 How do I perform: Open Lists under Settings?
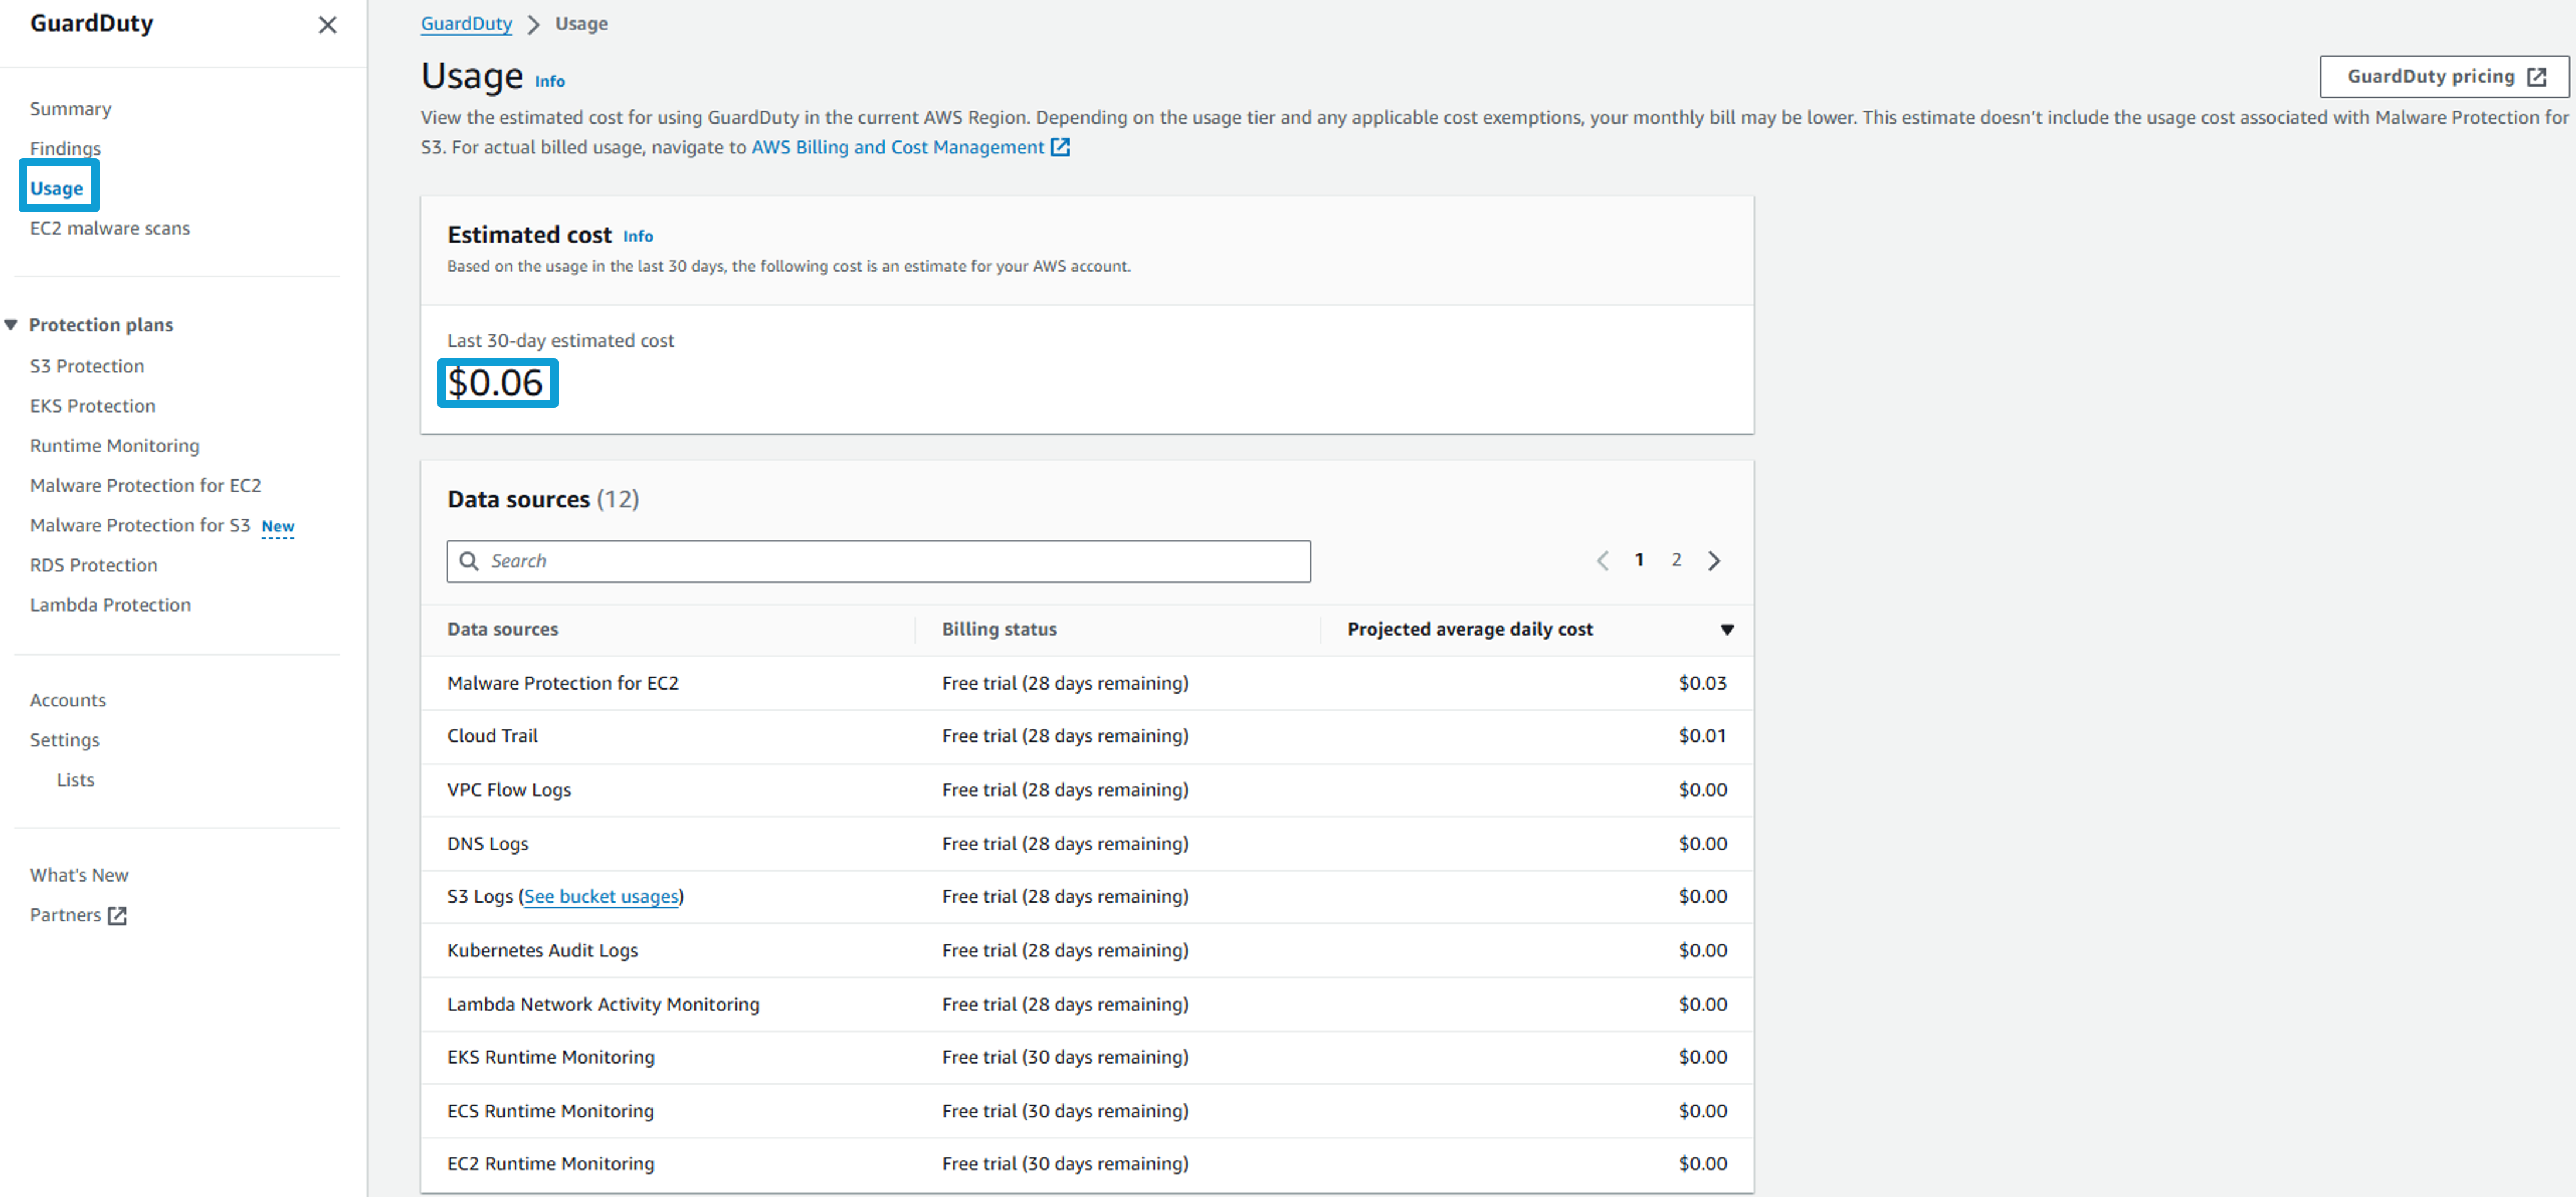tap(76, 780)
